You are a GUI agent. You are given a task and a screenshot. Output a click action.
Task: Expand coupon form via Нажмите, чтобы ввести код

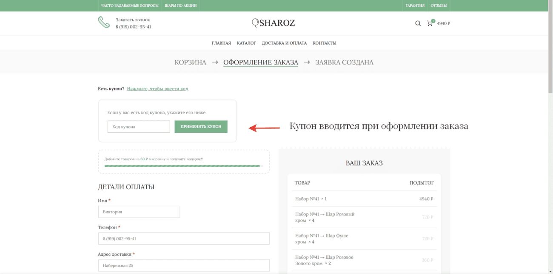point(157,89)
